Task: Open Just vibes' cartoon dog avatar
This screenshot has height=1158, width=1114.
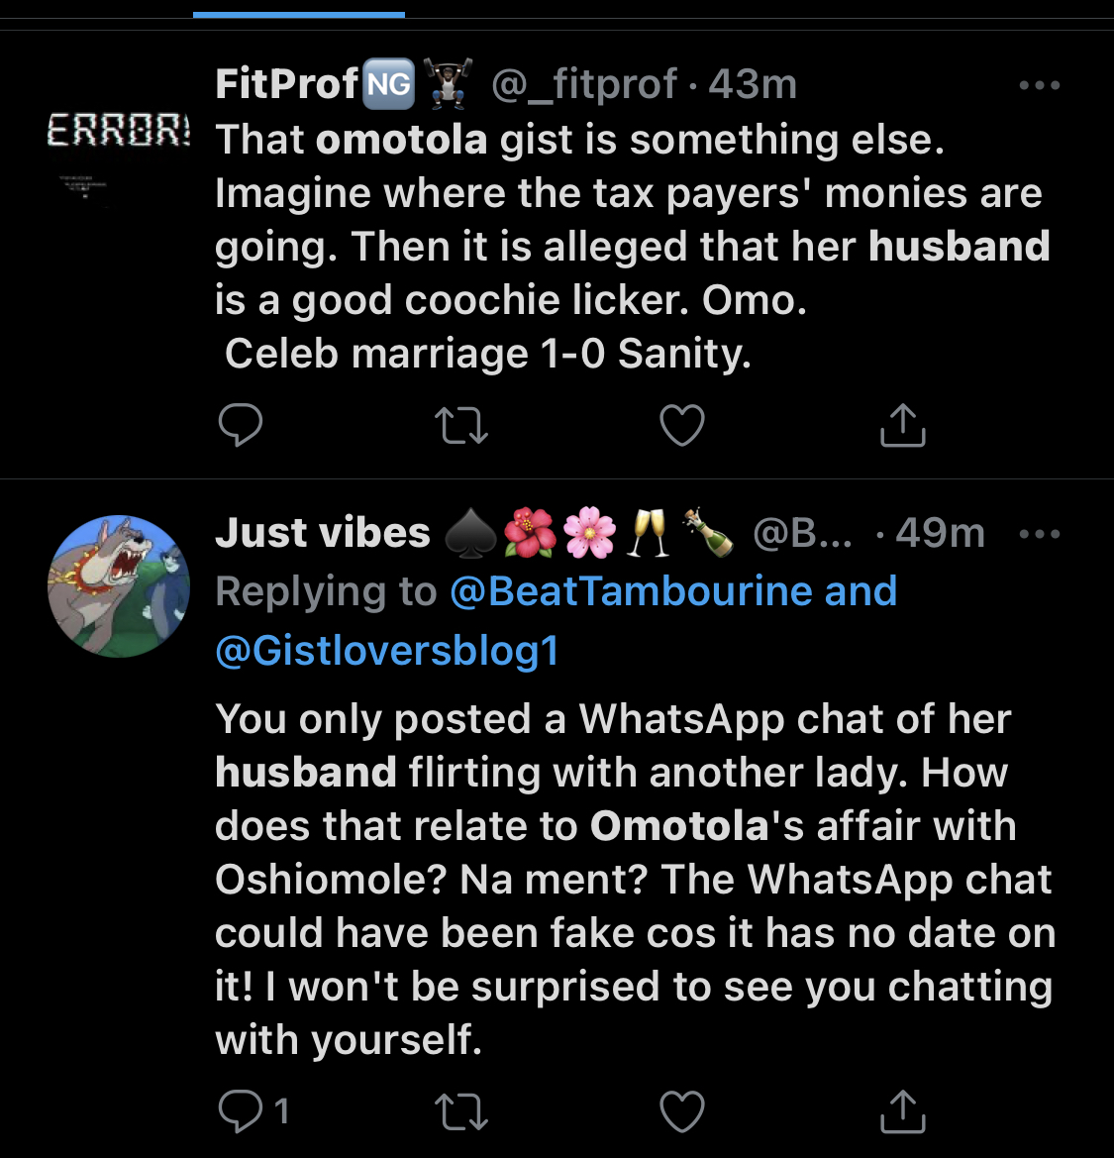Action: [119, 586]
